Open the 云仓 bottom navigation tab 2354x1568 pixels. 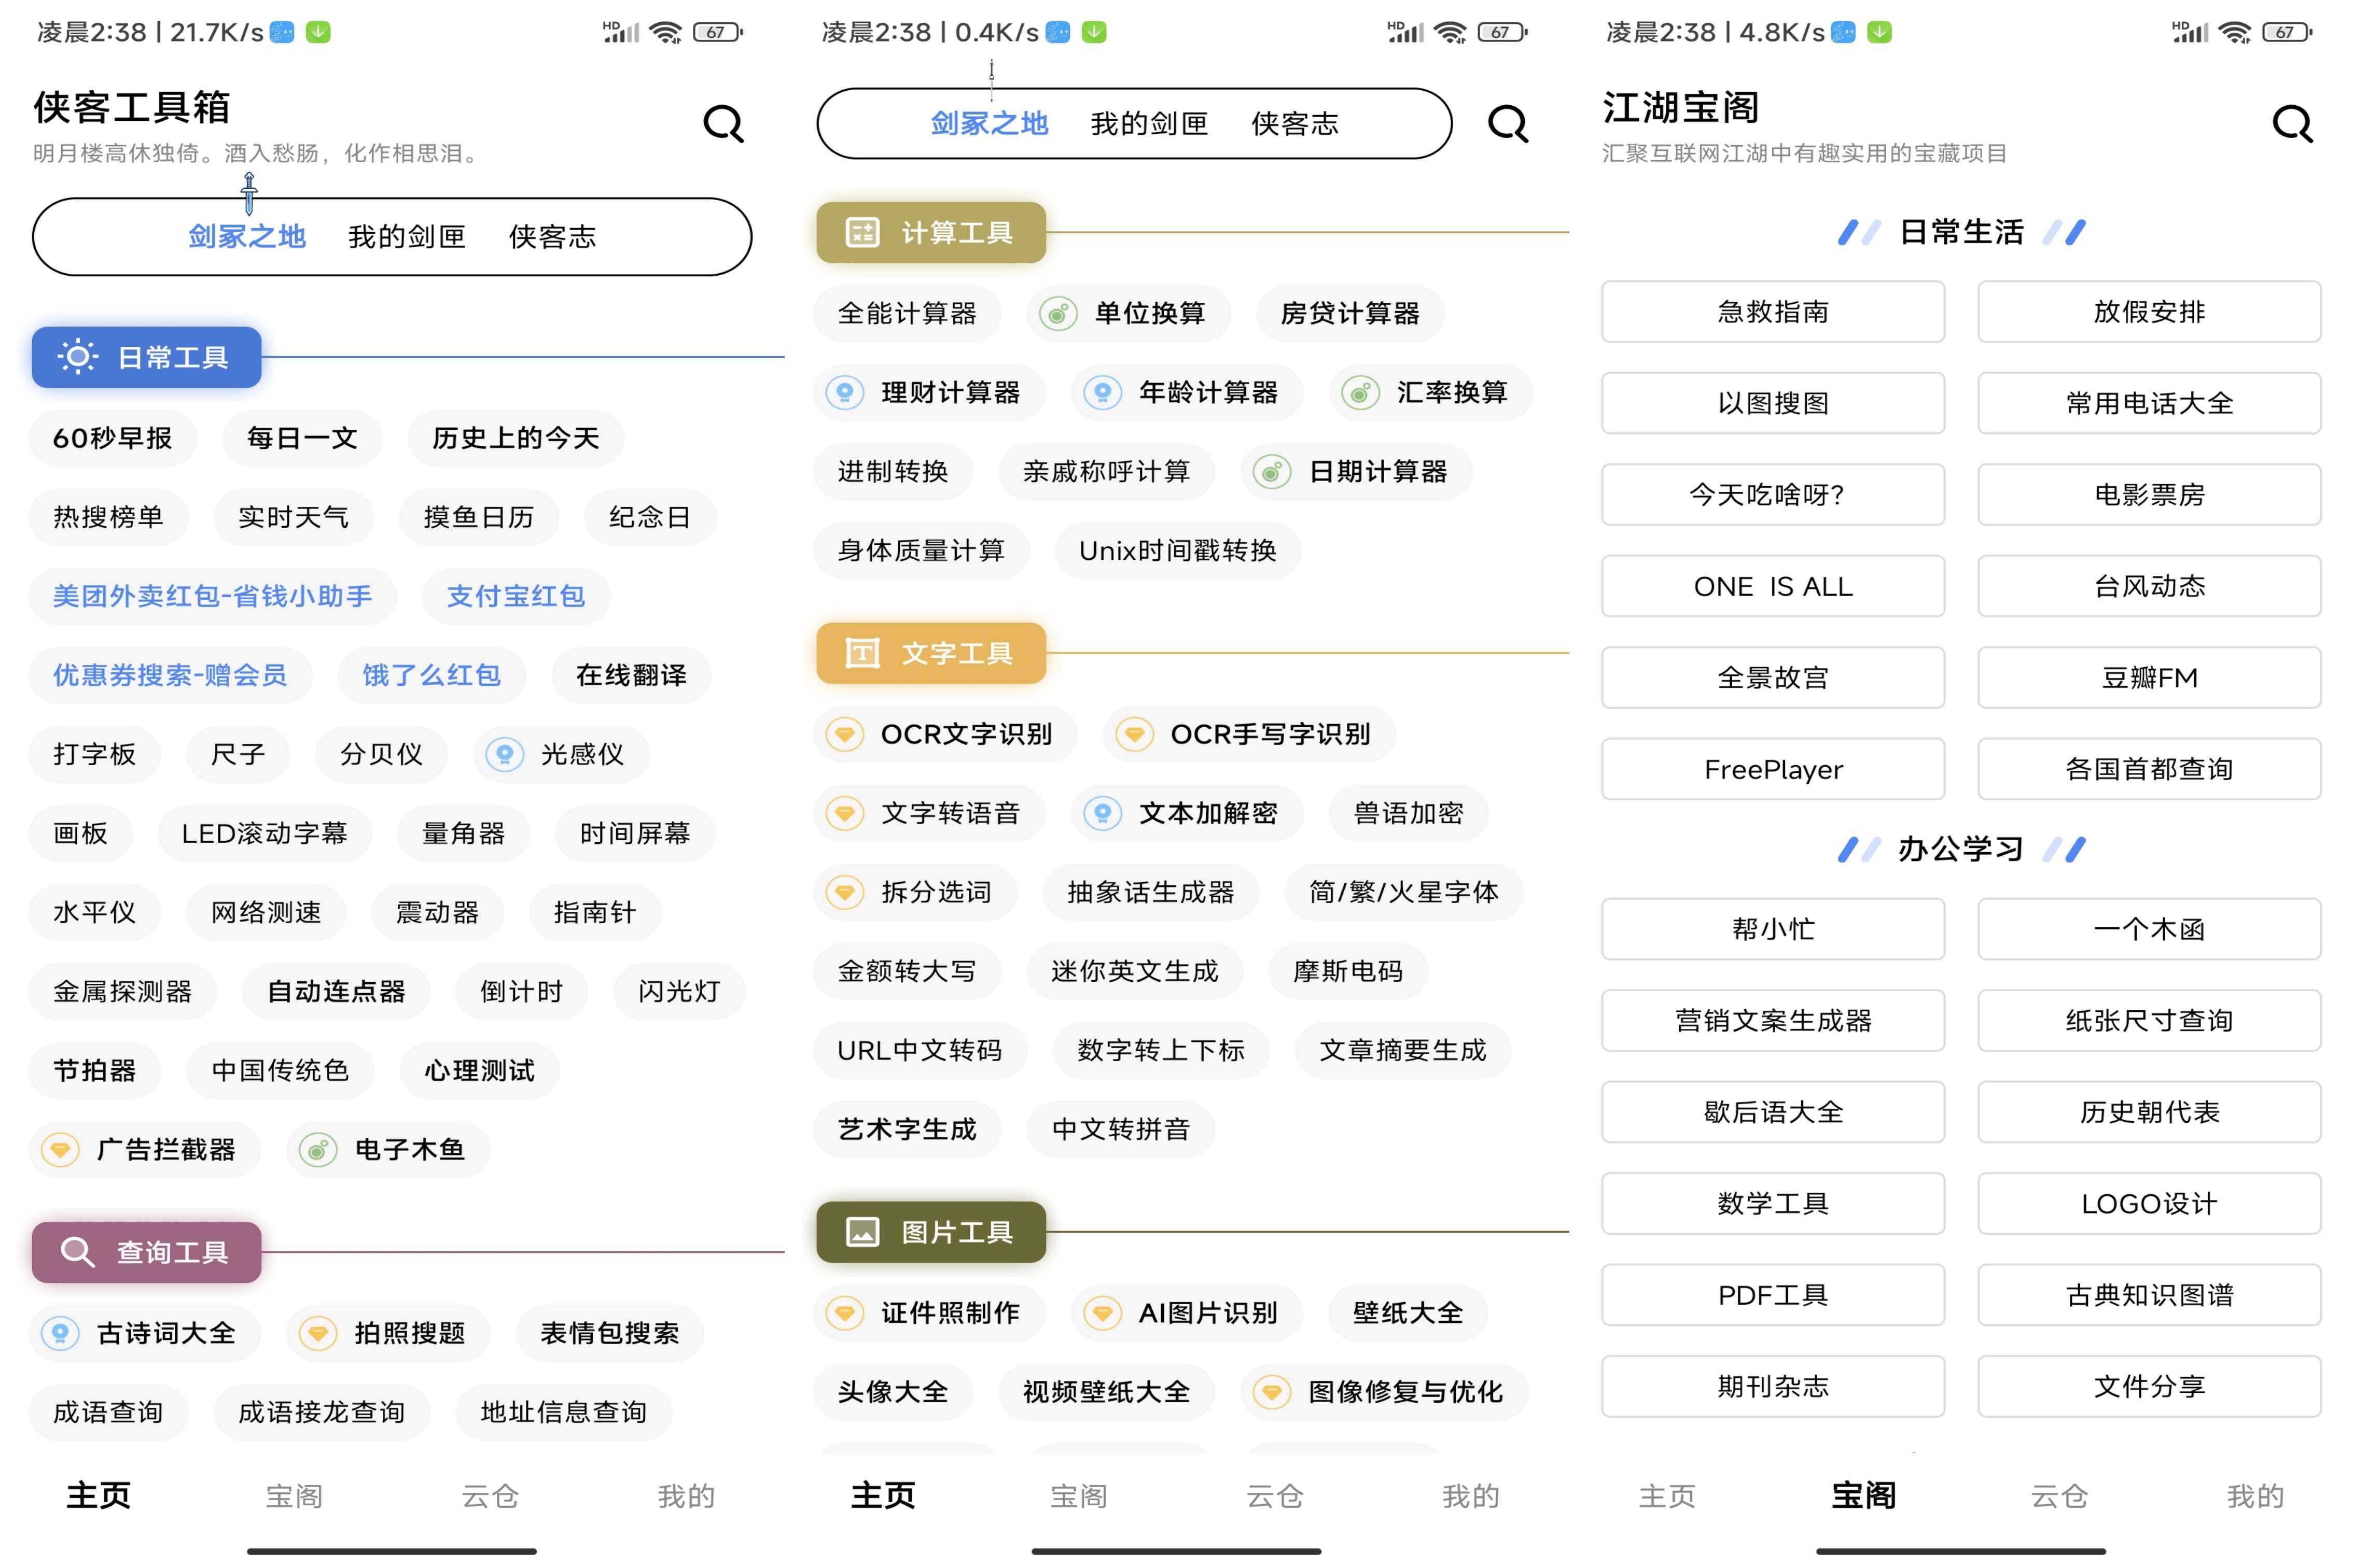pos(489,1495)
